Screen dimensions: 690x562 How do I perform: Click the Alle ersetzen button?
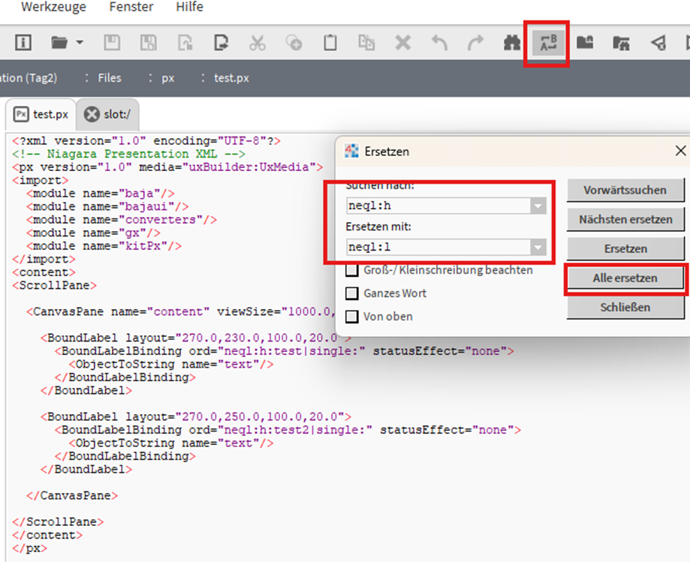coord(625,278)
